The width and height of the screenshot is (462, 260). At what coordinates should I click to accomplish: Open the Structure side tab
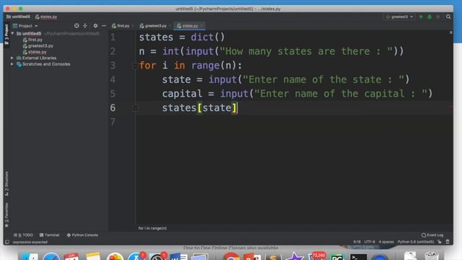6,183
